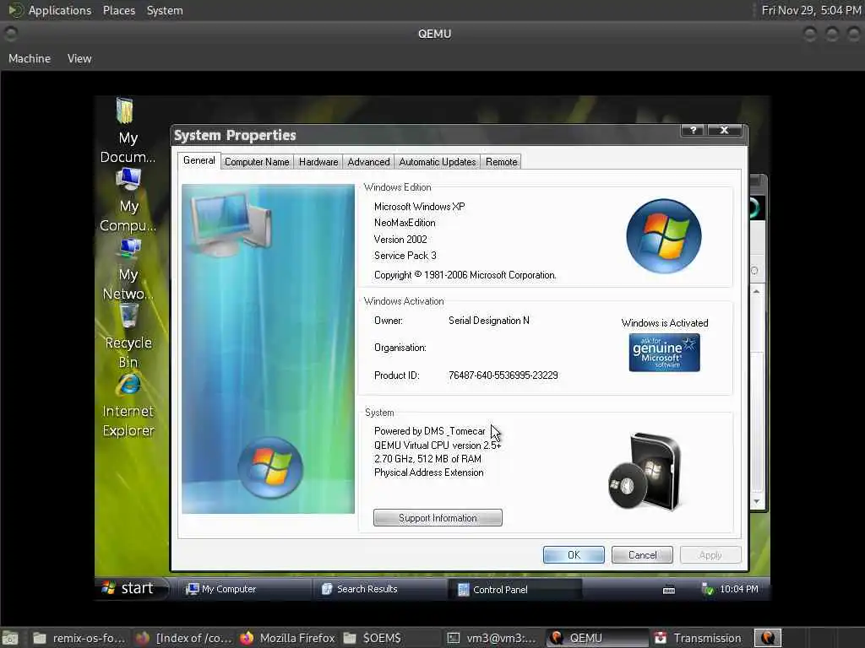Image resolution: width=865 pixels, height=648 pixels.
Task: Click the genuine Microsoft software badge
Action: [x=664, y=353]
